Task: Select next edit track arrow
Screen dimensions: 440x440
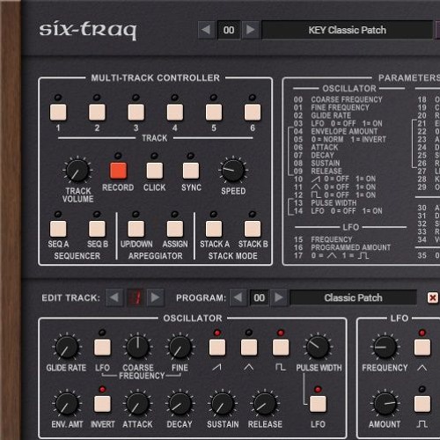Action: pyautogui.click(x=155, y=297)
